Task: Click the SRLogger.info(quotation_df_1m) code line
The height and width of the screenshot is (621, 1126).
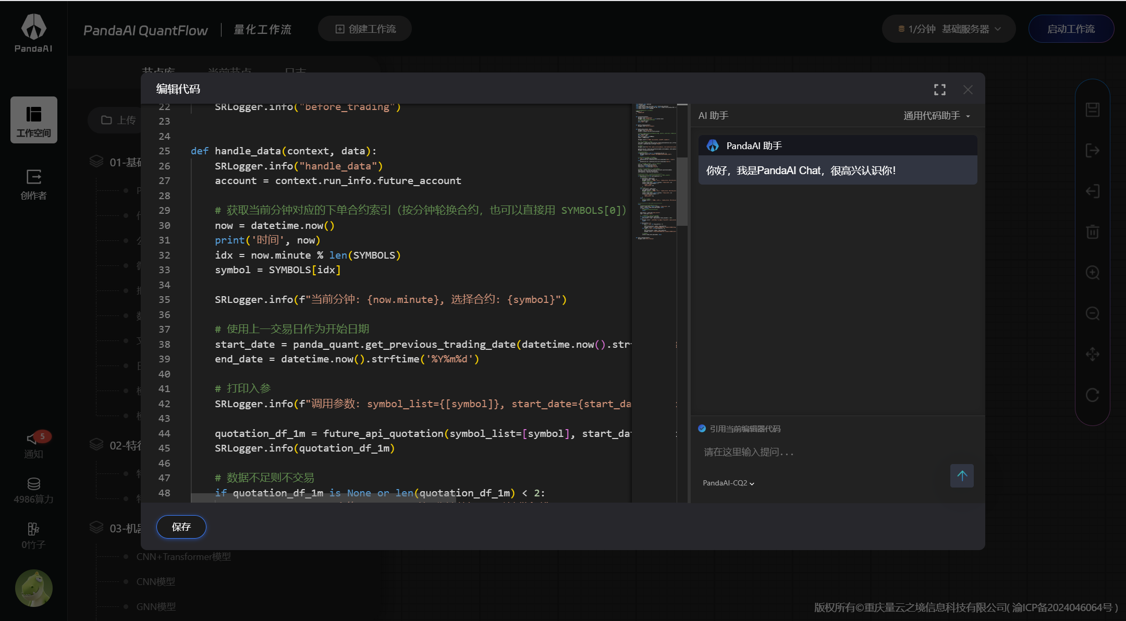Action: (x=305, y=448)
